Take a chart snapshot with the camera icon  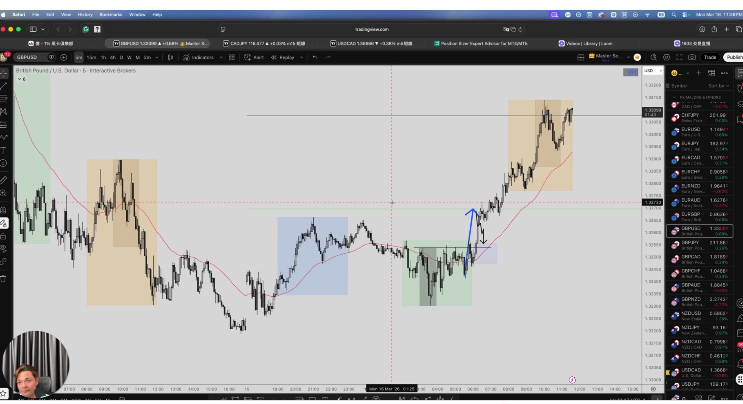pyautogui.click(x=692, y=57)
